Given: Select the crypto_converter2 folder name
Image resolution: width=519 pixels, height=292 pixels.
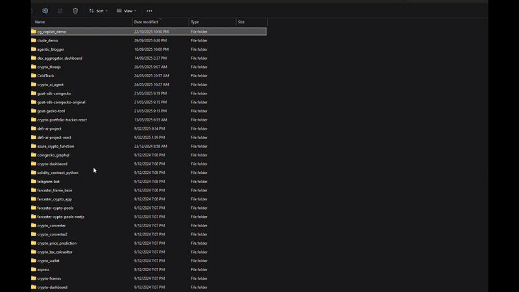Looking at the screenshot, I should [53, 234].
